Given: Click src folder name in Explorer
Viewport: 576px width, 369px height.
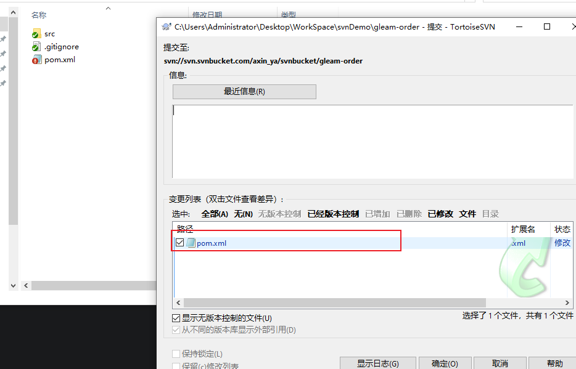Looking at the screenshot, I should (x=49, y=34).
